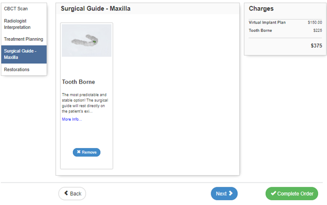The height and width of the screenshot is (205, 327).
Task: Open the CBCT Scan step
Action: pyautogui.click(x=24, y=9)
